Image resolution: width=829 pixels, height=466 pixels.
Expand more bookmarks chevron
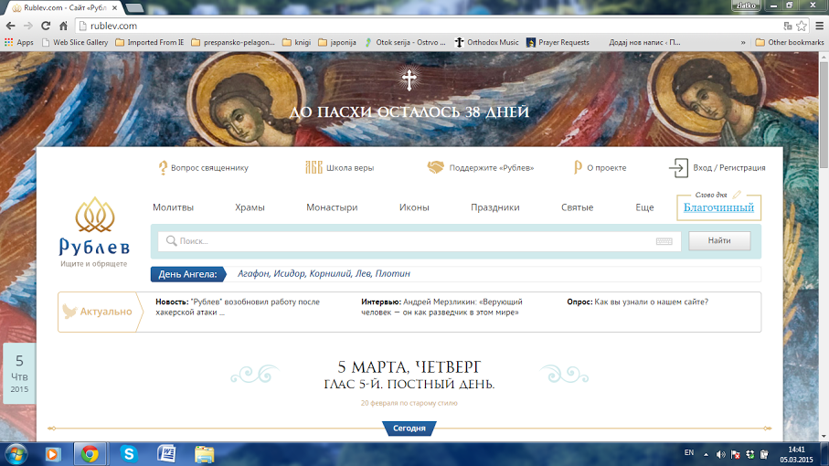coord(743,42)
